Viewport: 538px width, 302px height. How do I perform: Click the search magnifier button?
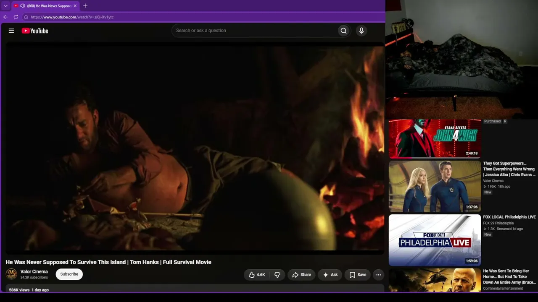tap(343, 31)
